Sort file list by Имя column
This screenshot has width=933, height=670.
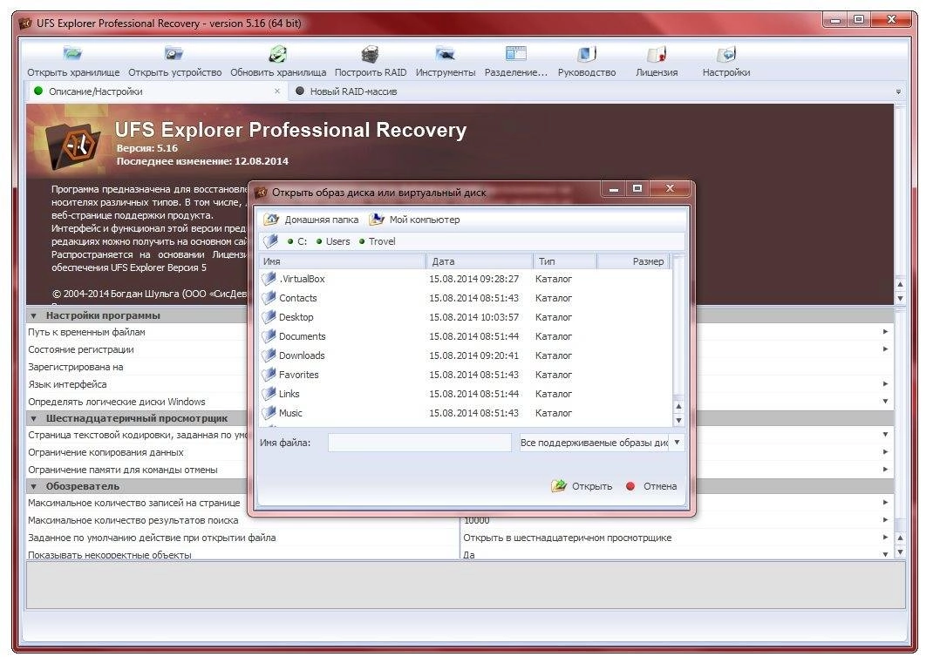342,261
